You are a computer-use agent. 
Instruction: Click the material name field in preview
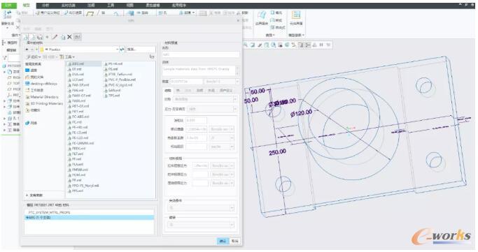pyautogui.click(x=201, y=54)
